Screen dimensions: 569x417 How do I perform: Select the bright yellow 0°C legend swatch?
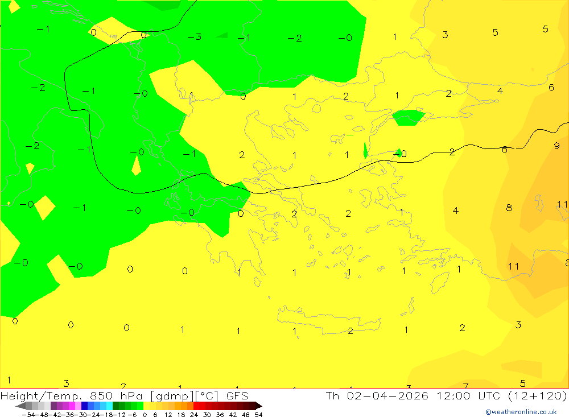tap(147, 406)
